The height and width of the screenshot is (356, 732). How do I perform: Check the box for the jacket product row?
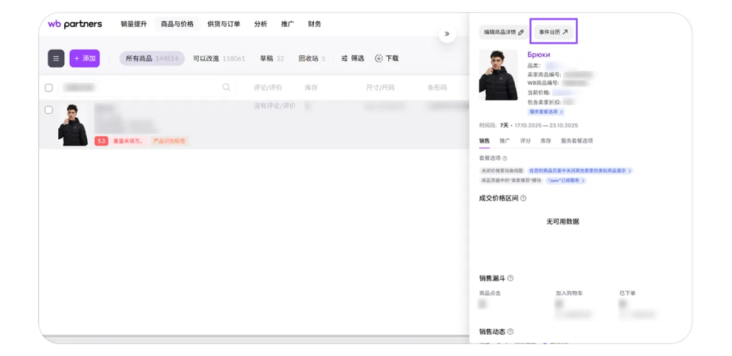(48, 110)
